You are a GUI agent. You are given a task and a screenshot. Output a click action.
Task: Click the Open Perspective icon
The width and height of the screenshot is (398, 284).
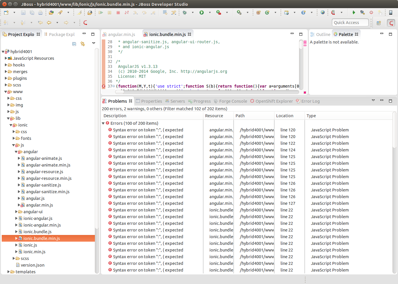tap(379, 23)
